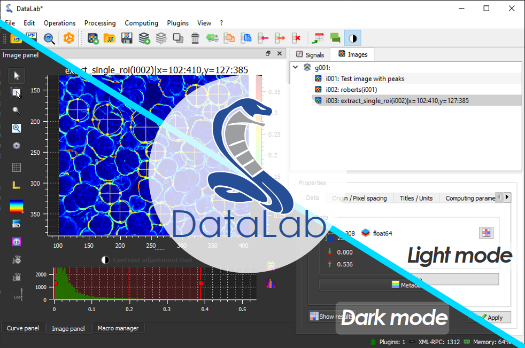Select the i002: roberts(i001) image
525x348 pixels.
tap(417, 90)
